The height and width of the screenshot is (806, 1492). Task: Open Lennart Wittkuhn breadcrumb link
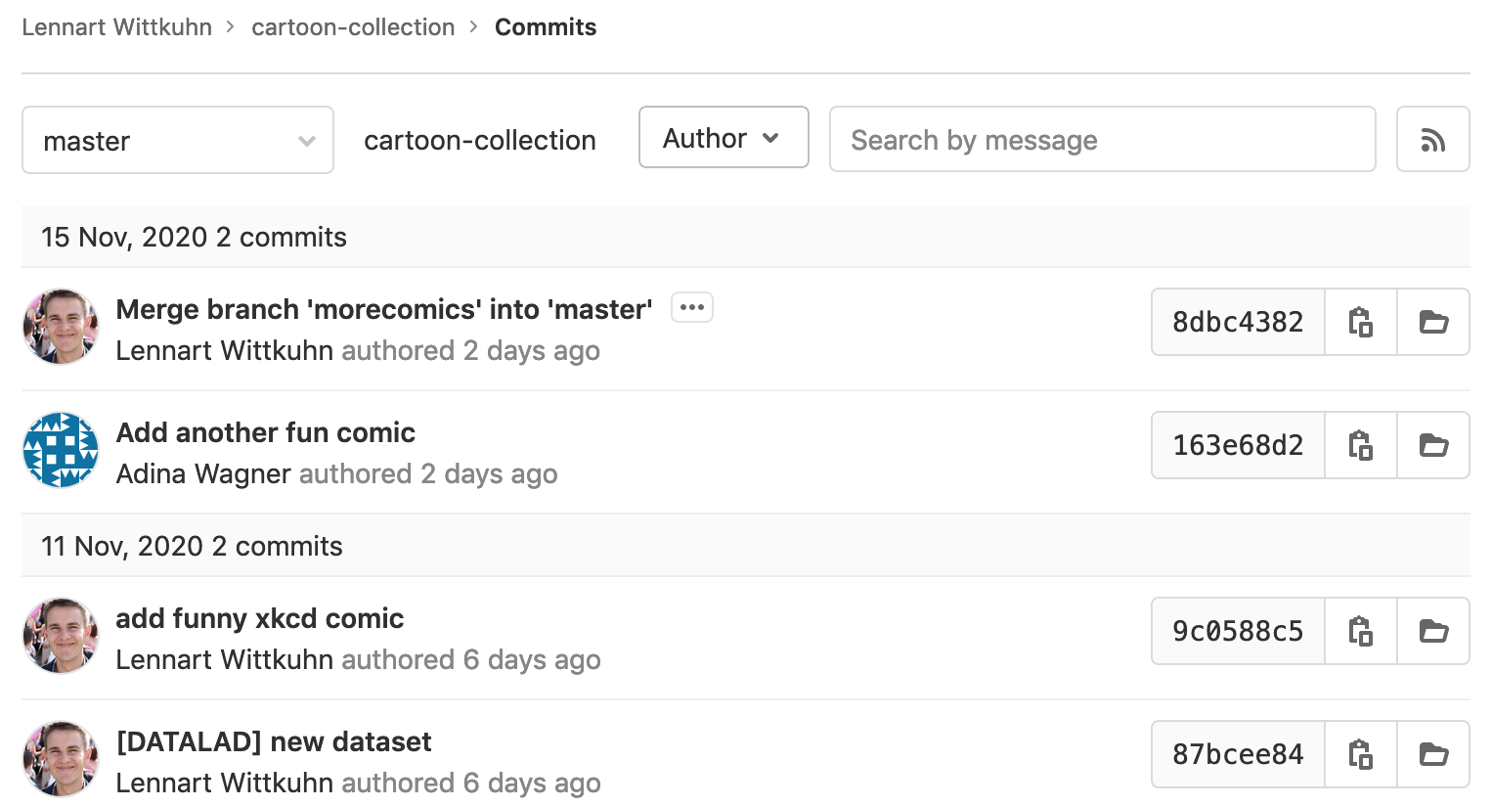click(x=116, y=27)
